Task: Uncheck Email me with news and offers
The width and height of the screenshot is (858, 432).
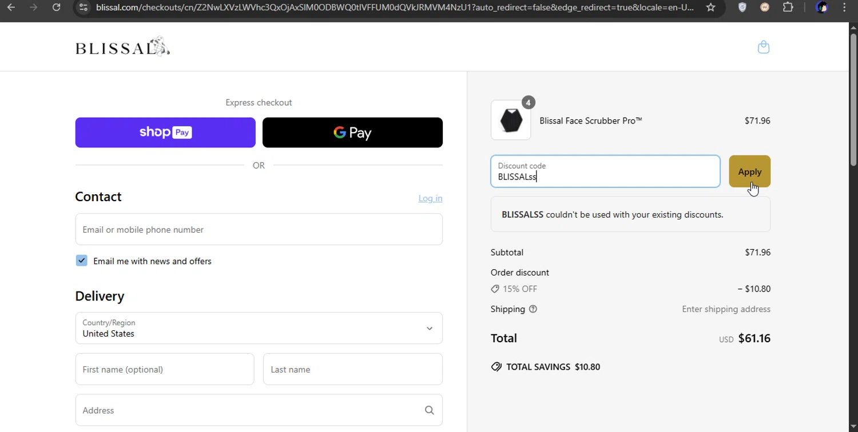Action: pos(82,261)
